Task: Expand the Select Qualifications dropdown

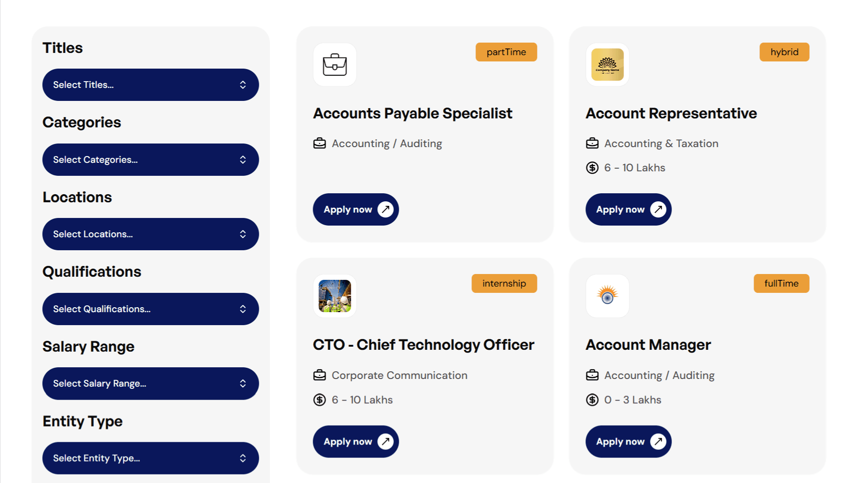Action: (x=150, y=309)
